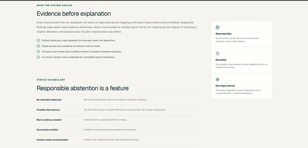The width and height of the screenshot is (308, 148).
Task: Click the STATUS VOCABULARY section label
Action: 51,80
